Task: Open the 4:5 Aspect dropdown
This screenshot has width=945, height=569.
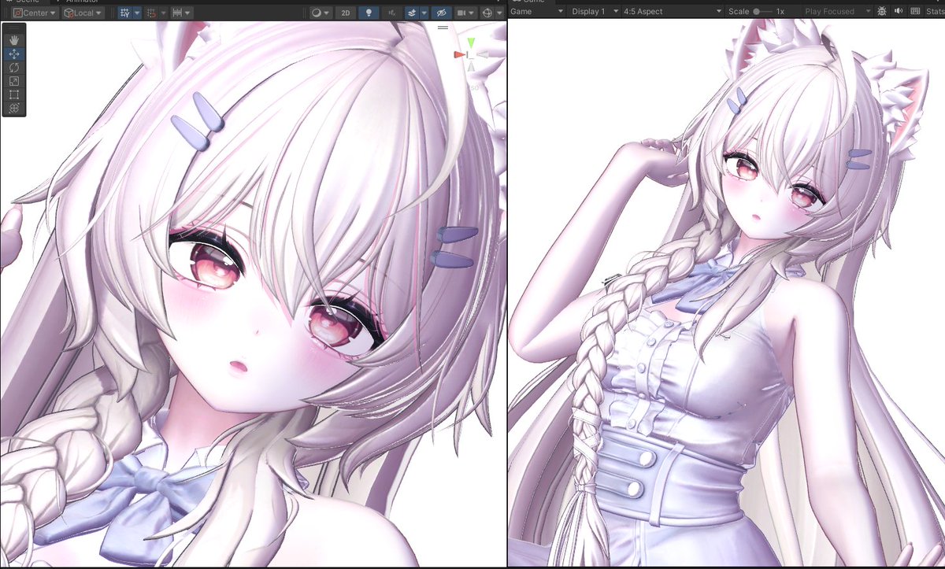Action: point(673,12)
